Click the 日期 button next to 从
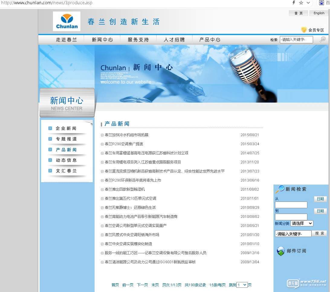The image size is (330, 292). coord(320,199)
